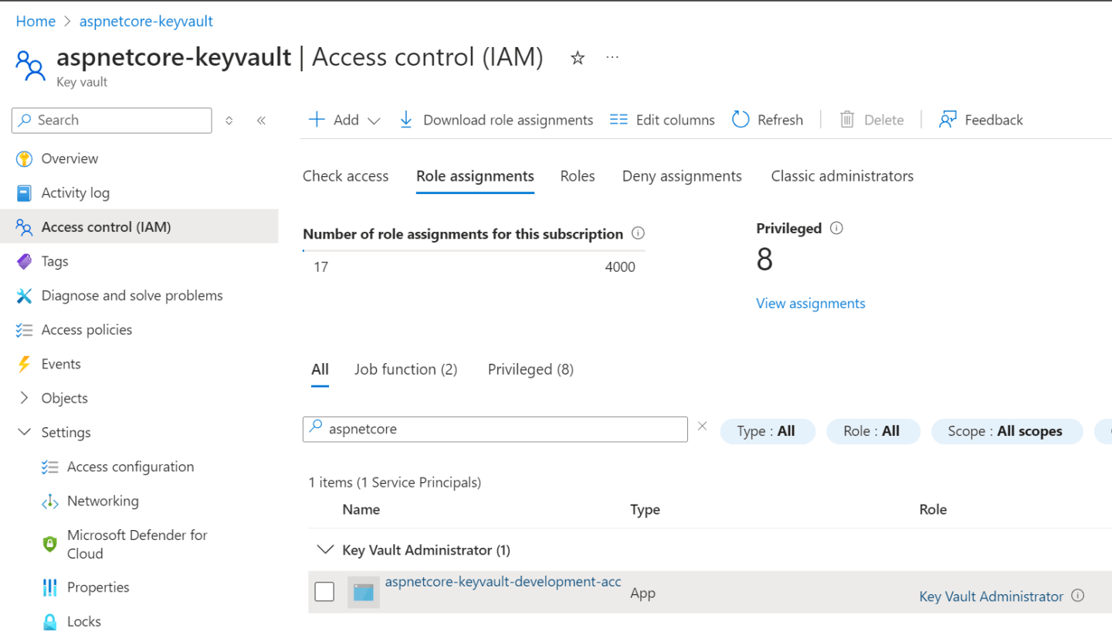This screenshot has width=1112, height=632.
Task: Clear the aspnetcore search filter
Action: click(x=702, y=426)
